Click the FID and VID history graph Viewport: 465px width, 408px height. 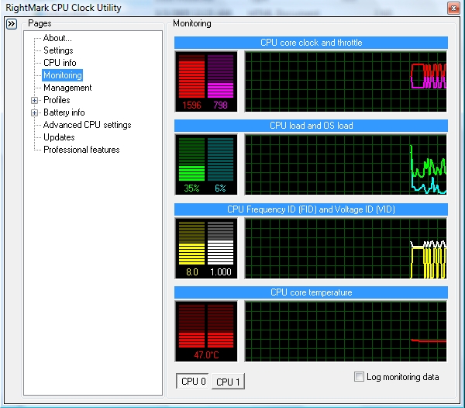[x=346, y=248]
